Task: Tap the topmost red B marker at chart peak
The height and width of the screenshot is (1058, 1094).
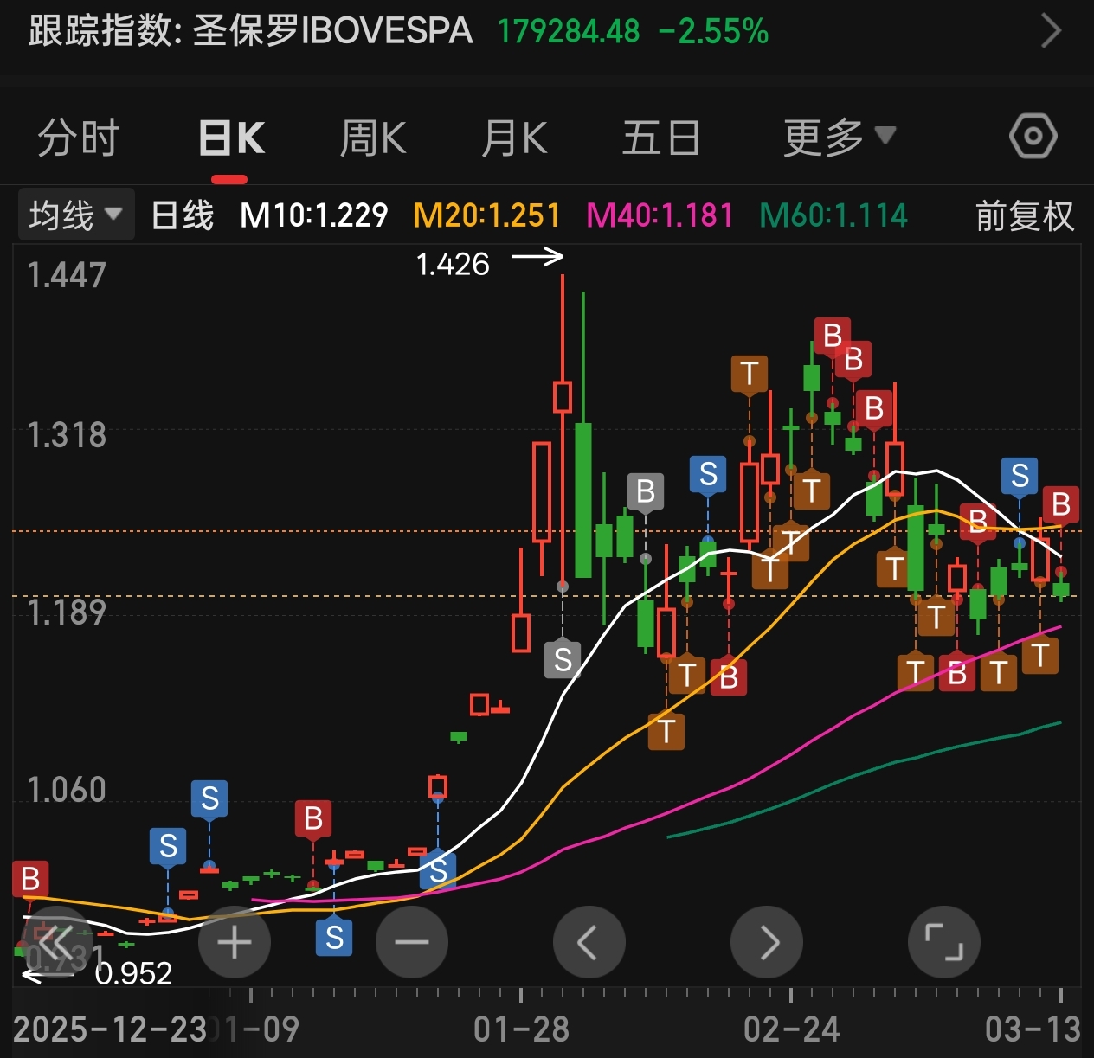Action: click(x=833, y=336)
